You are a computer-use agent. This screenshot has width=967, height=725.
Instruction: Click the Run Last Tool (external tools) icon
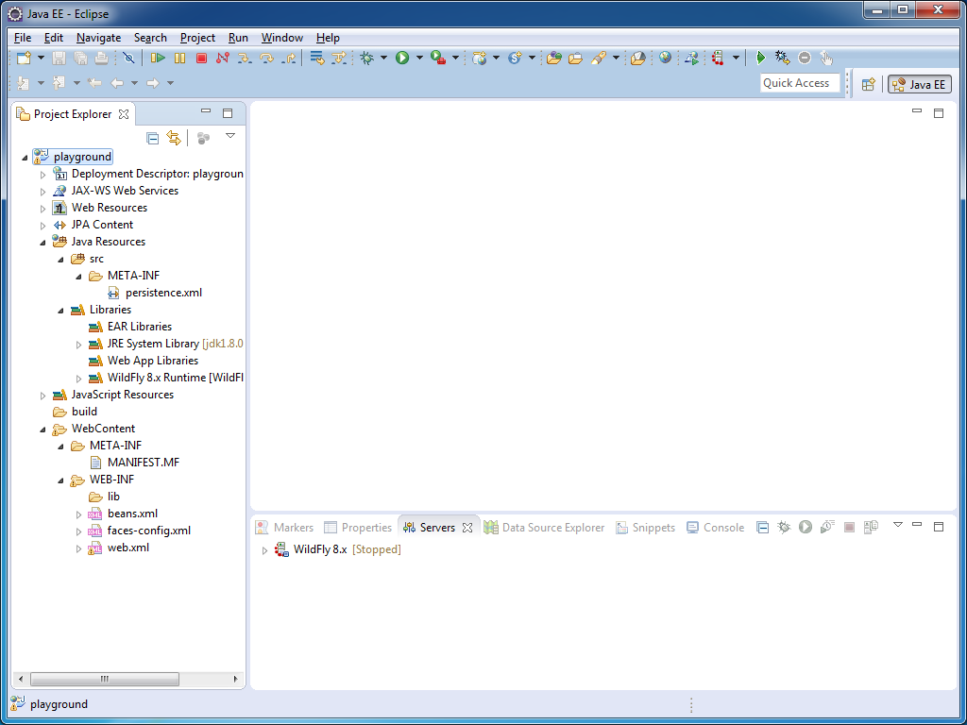[x=438, y=58]
